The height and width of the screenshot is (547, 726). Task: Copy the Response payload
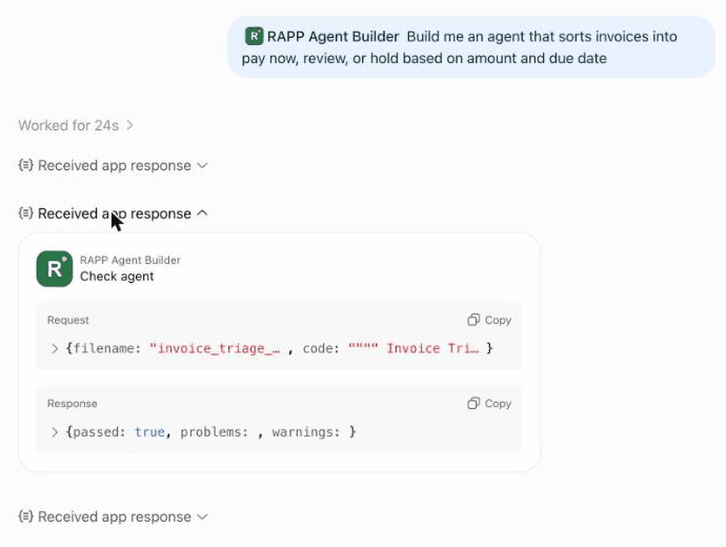(x=489, y=403)
